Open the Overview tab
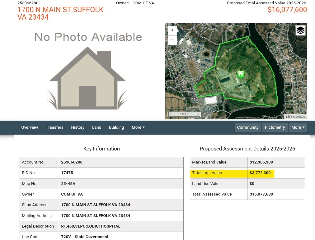The height and width of the screenshot is (240, 315). (30, 127)
